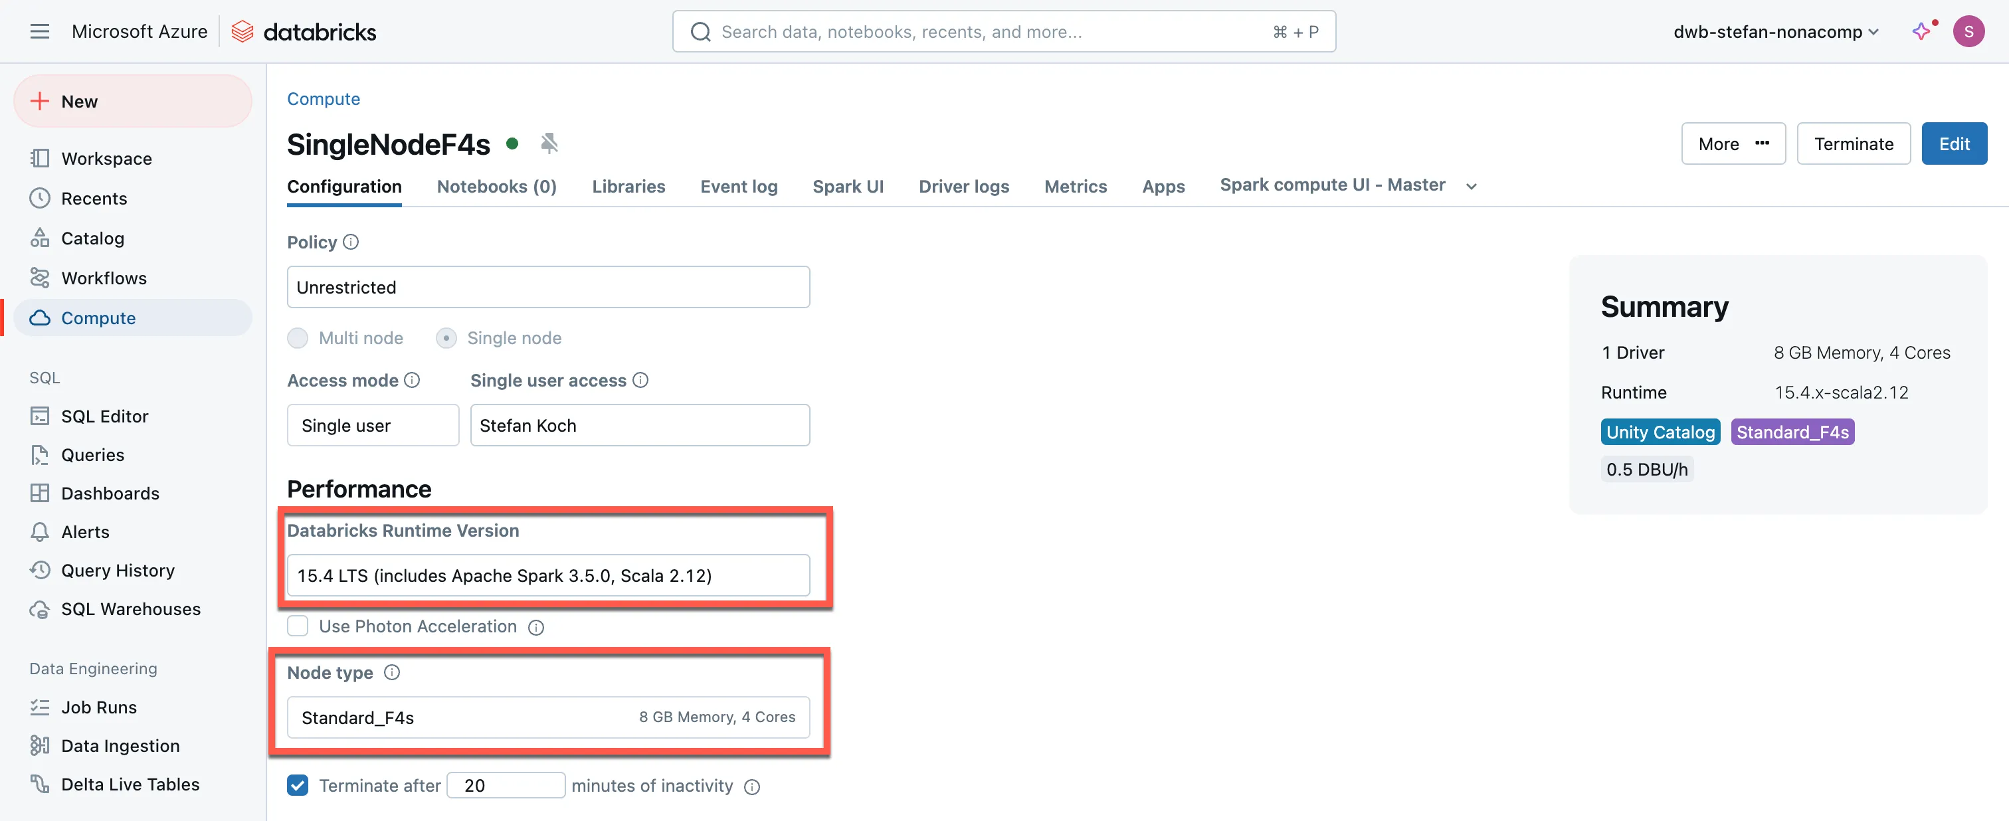
Task: Expand Spark compute UI - Master dropdown
Action: (1471, 185)
